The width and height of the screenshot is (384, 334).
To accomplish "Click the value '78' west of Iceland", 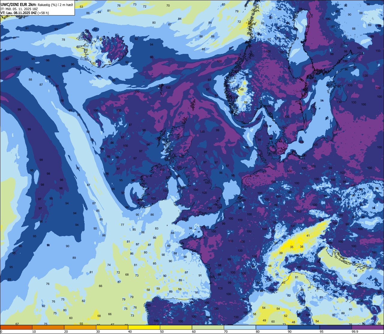I will 63,40.
